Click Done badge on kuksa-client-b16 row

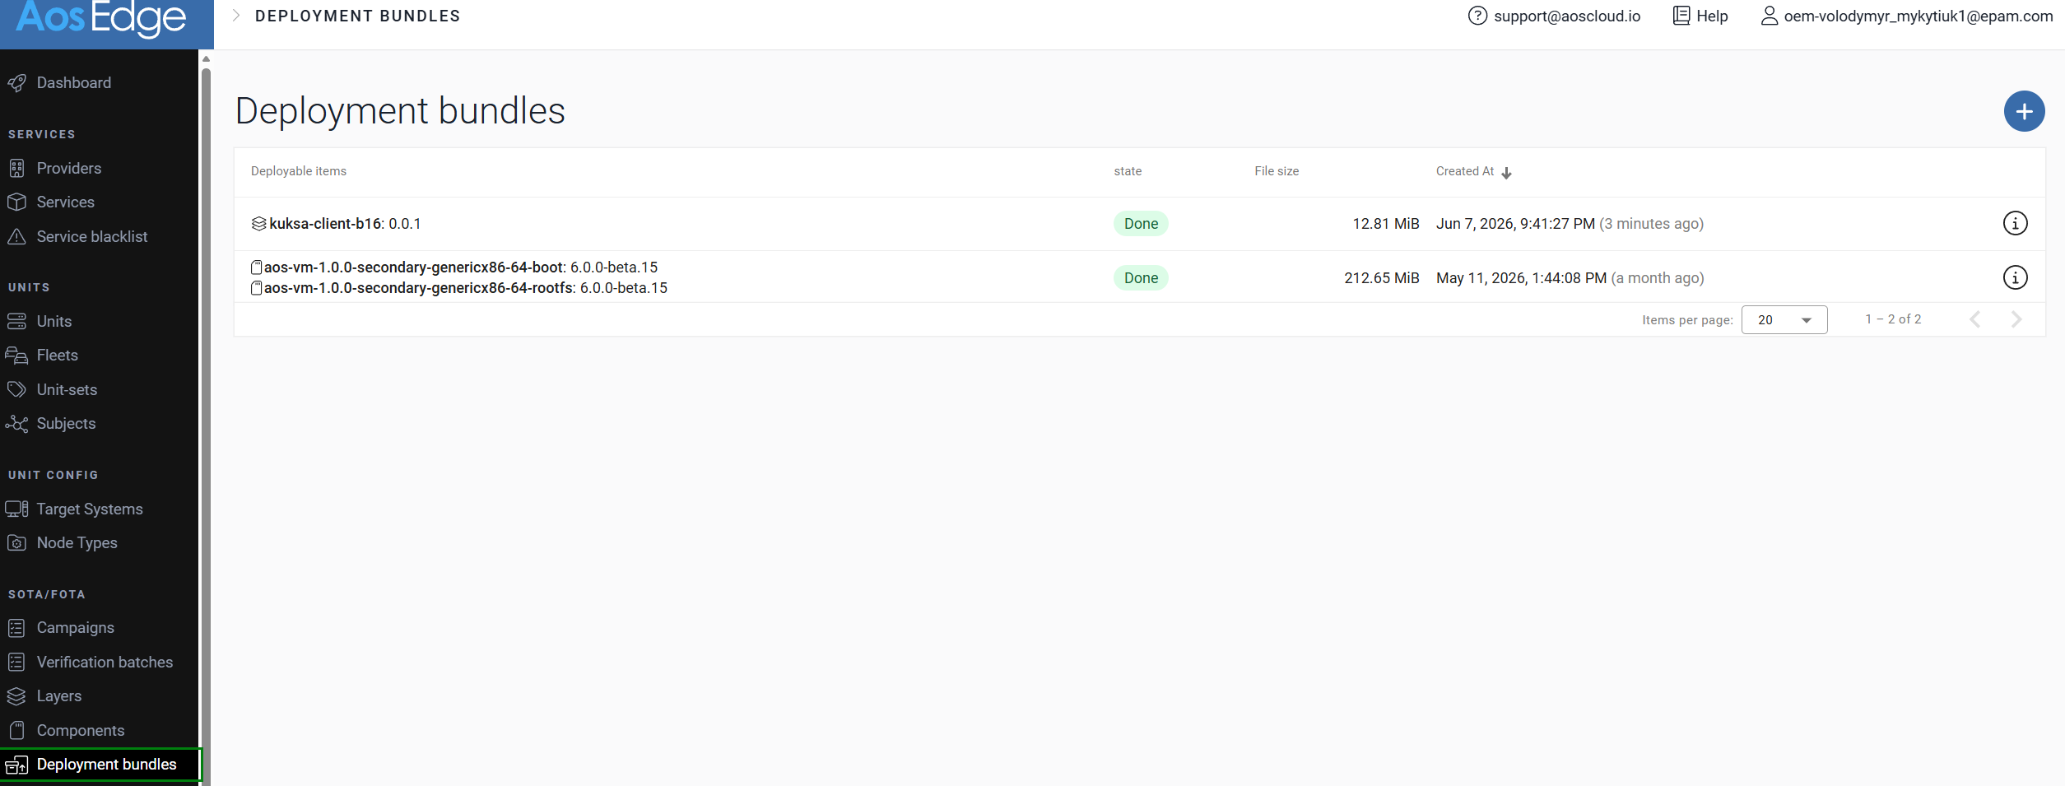pyautogui.click(x=1141, y=224)
